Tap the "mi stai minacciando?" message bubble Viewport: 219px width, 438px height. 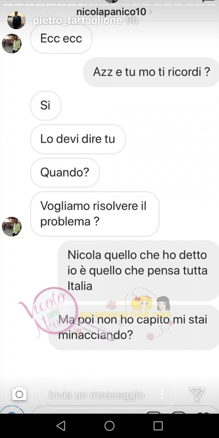134,327
